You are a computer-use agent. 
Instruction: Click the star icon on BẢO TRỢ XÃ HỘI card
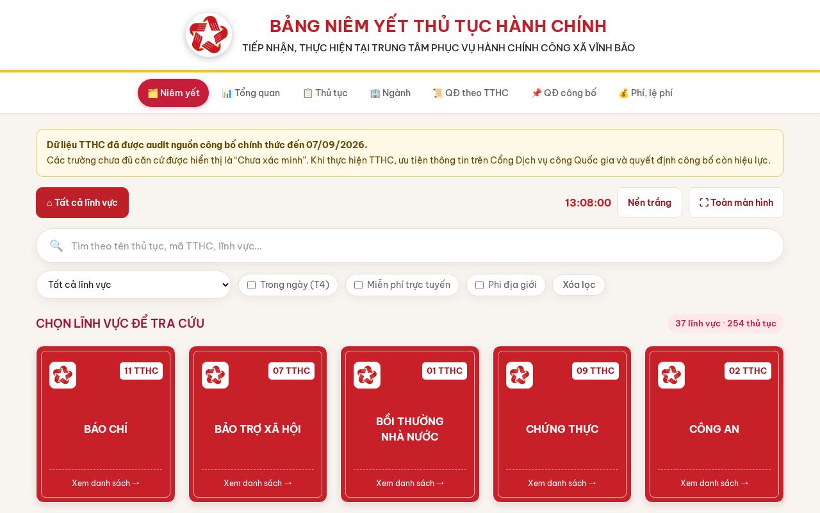[x=215, y=375]
